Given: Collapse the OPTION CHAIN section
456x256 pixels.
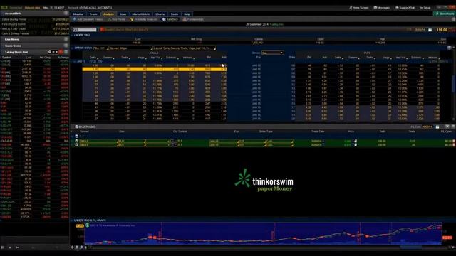Looking at the screenshot, I should 72,48.
